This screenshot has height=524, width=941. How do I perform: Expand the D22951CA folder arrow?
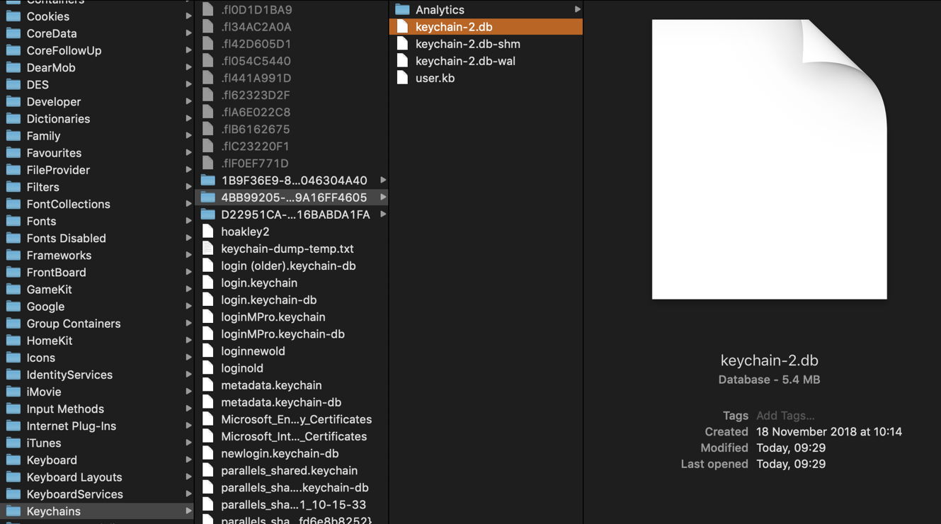pyautogui.click(x=383, y=214)
